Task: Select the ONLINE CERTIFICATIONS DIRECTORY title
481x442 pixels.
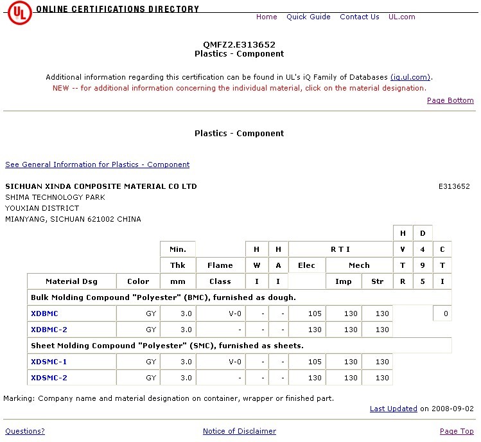Action: pos(118,9)
